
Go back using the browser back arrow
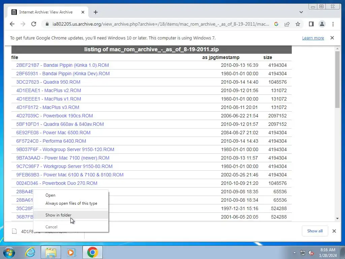pos(12,24)
